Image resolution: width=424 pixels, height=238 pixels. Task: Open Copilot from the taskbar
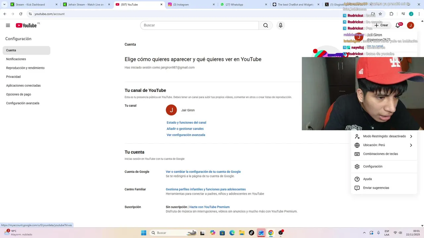(x=213, y=233)
